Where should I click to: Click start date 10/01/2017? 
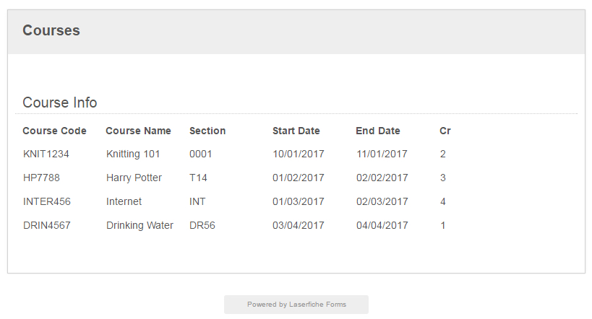click(x=299, y=154)
